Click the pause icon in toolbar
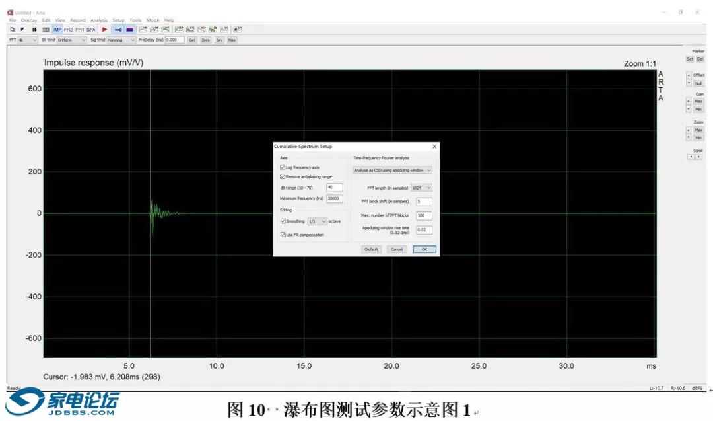Screen dimensions: 713x421 (x=34, y=30)
